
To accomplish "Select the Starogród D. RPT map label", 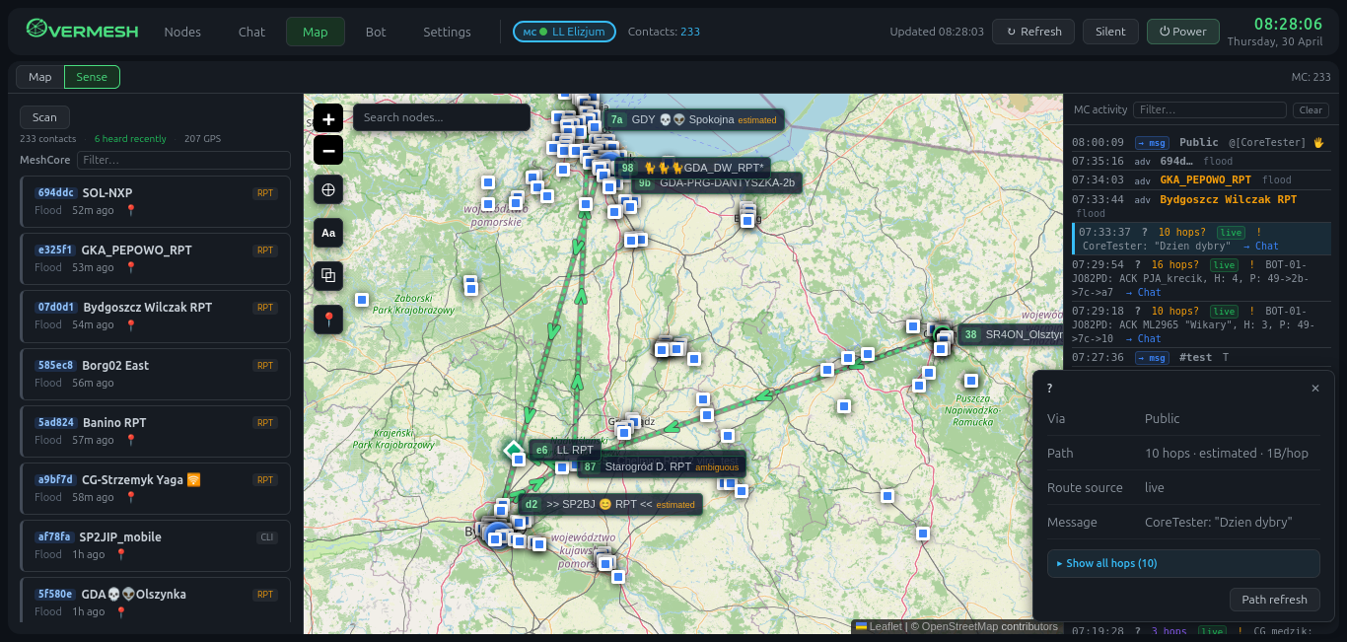I will 661,466.
